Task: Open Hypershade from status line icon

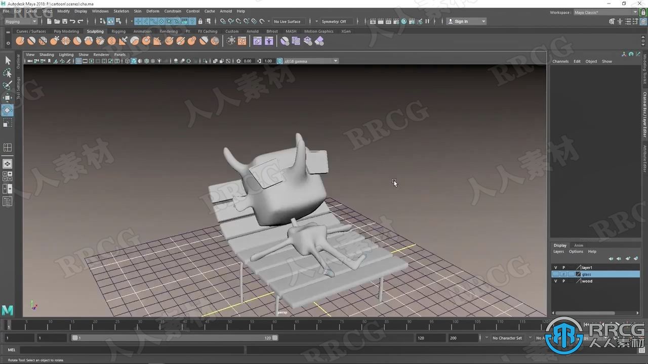Action: point(404,21)
